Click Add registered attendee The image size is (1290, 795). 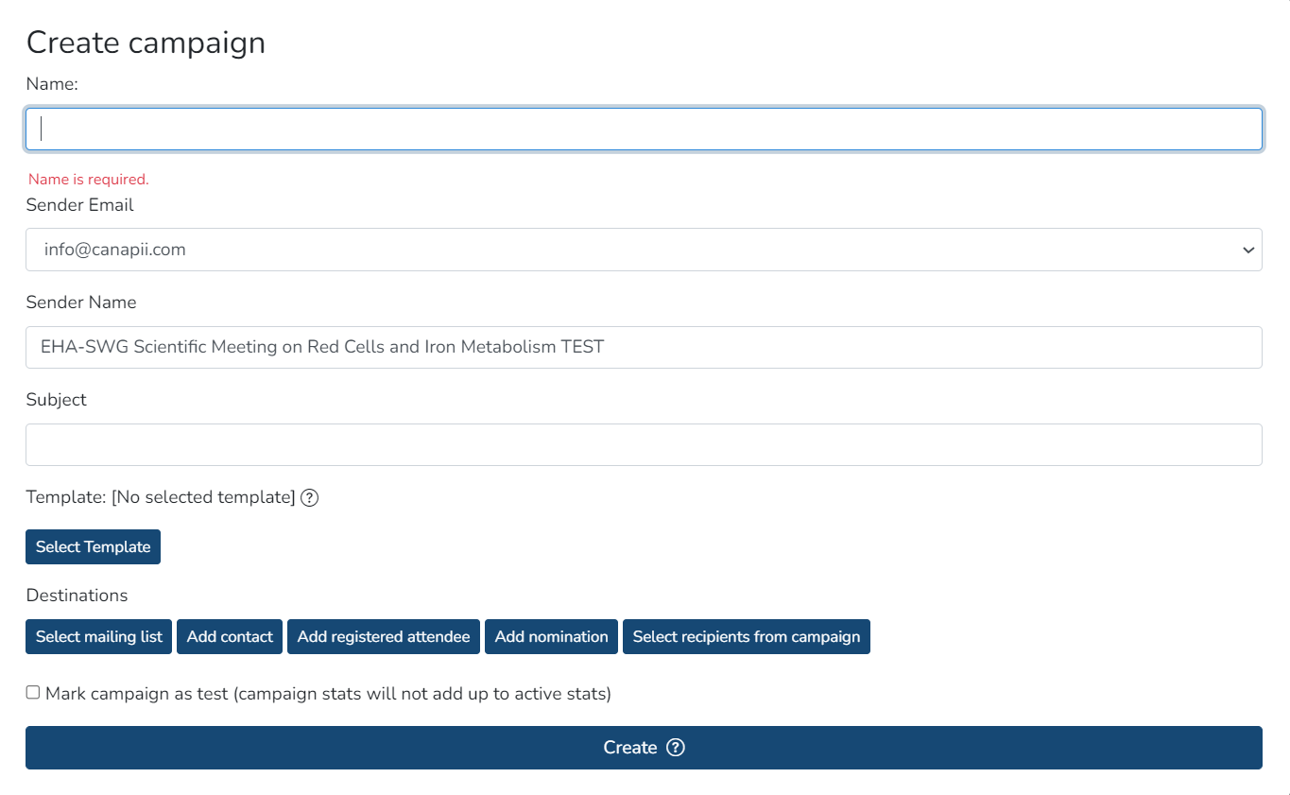tap(383, 636)
